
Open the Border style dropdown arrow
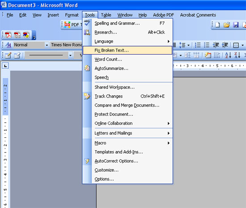coord(242,46)
